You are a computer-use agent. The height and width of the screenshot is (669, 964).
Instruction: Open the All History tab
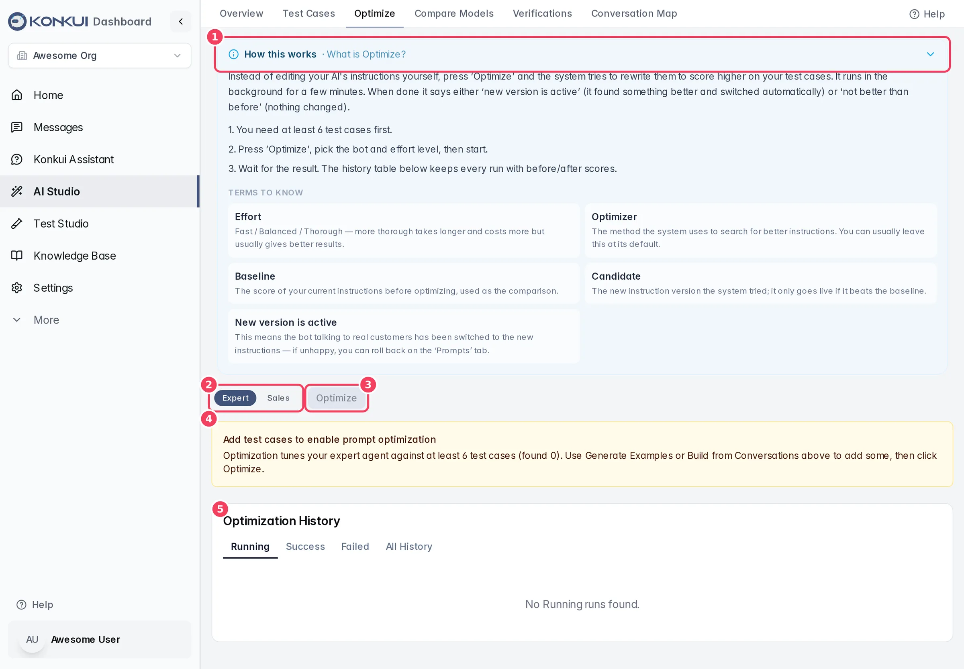coord(409,547)
